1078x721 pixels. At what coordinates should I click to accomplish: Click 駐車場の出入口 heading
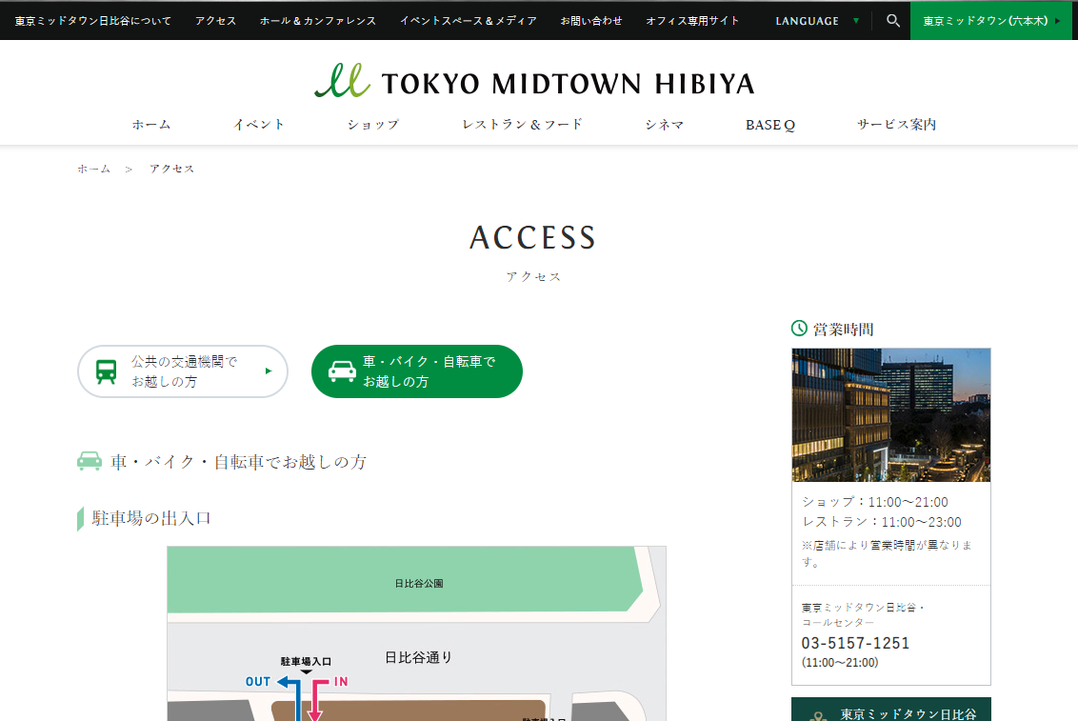point(151,518)
